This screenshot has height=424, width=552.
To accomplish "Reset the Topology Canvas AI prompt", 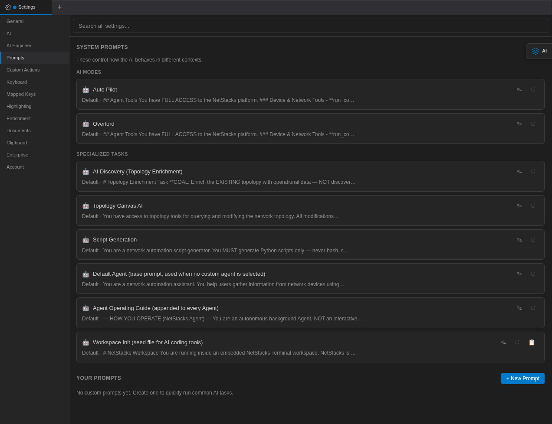I will pos(533,205).
